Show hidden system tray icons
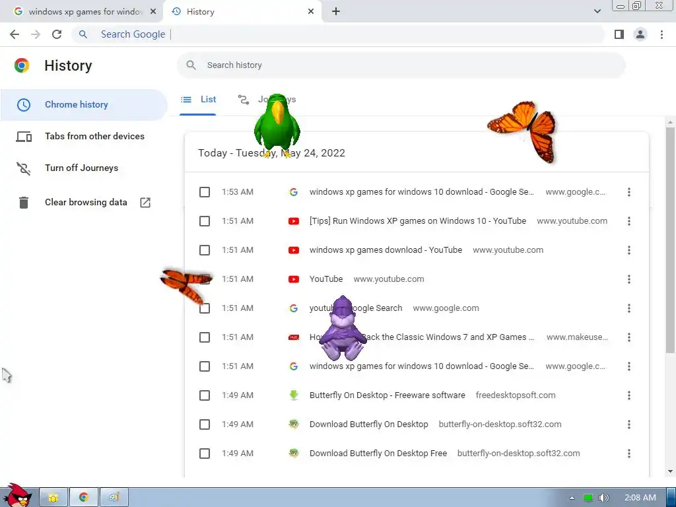The height and width of the screenshot is (507, 676). click(572, 498)
